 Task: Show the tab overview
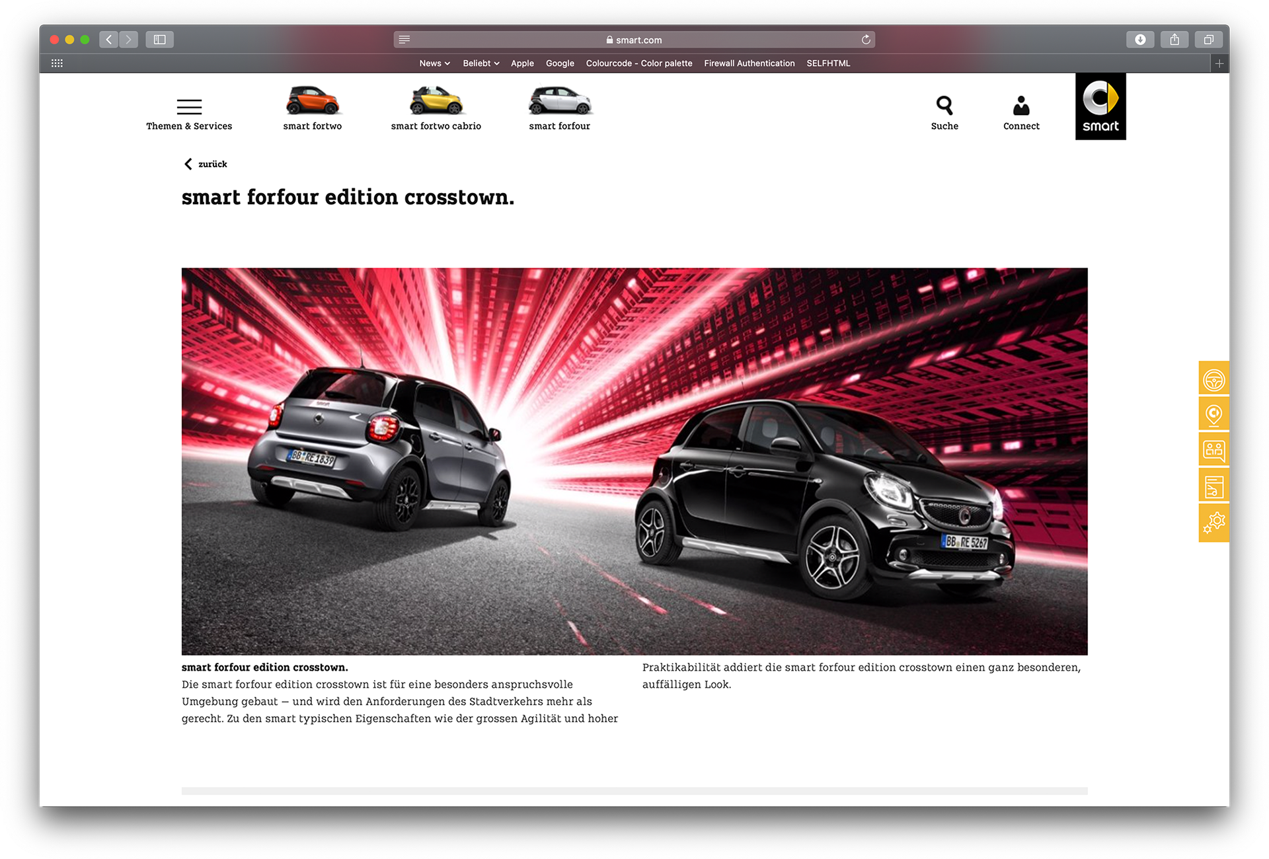point(1208,40)
